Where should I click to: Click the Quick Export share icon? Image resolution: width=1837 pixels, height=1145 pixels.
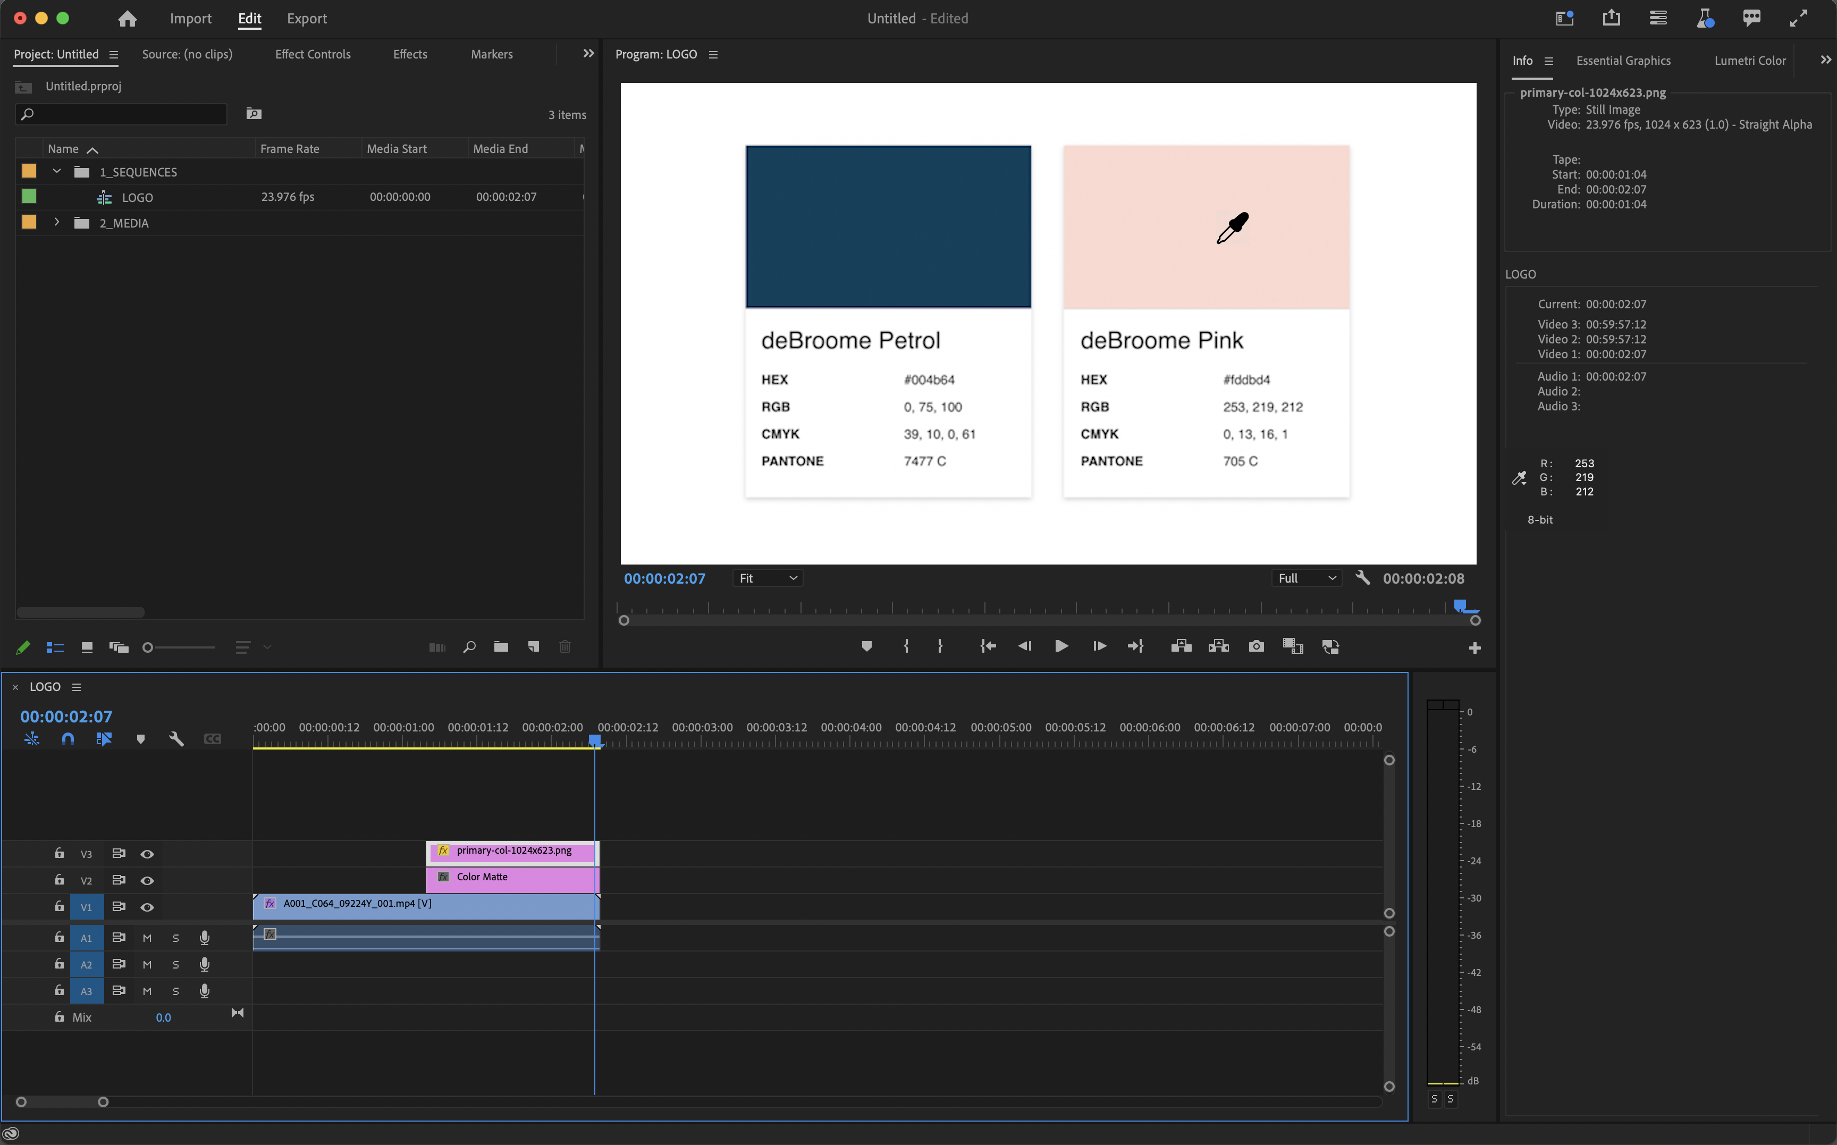pyautogui.click(x=1611, y=18)
